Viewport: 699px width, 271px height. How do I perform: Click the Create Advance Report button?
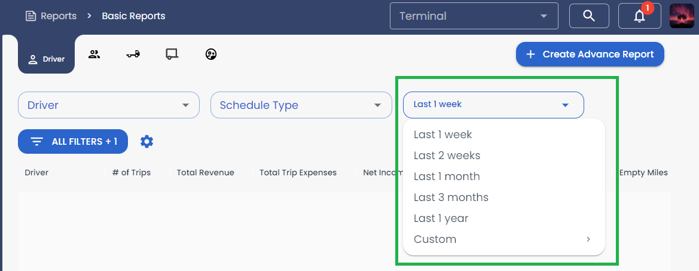(590, 54)
